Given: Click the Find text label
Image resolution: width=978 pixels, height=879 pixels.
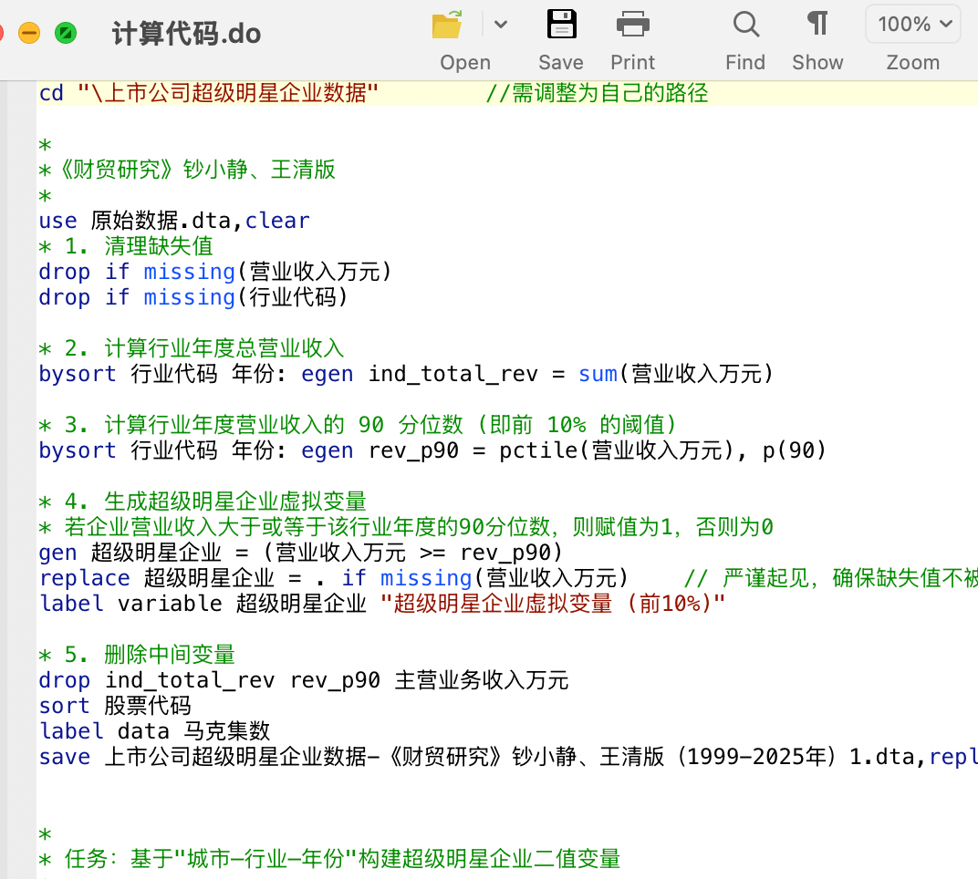Looking at the screenshot, I should [x=745, y=62].
